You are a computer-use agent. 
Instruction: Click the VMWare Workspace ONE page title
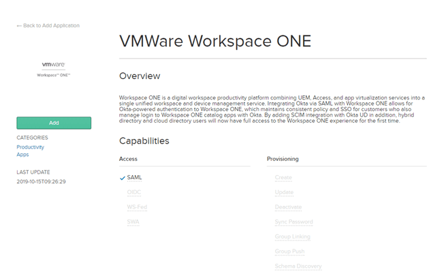[214, 41]
